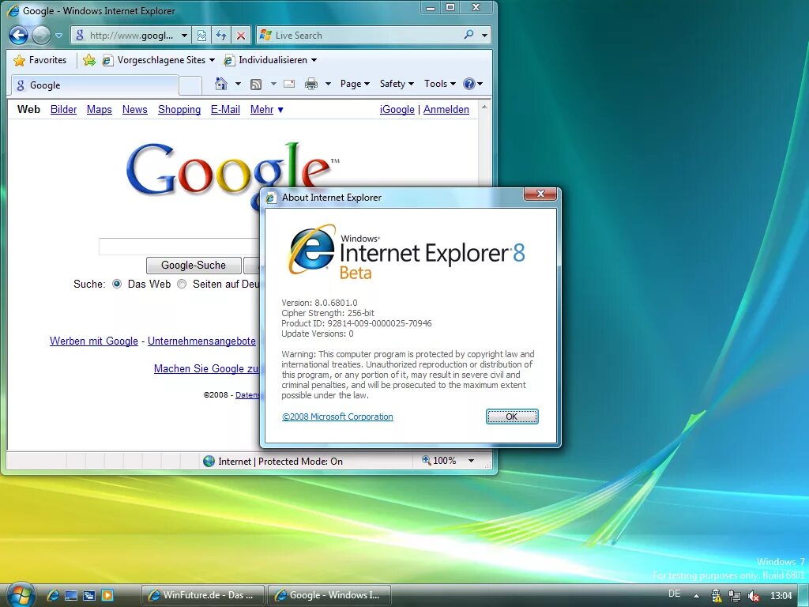Click the Google search text box
This screenshot has height=607, width=809.
179,247
